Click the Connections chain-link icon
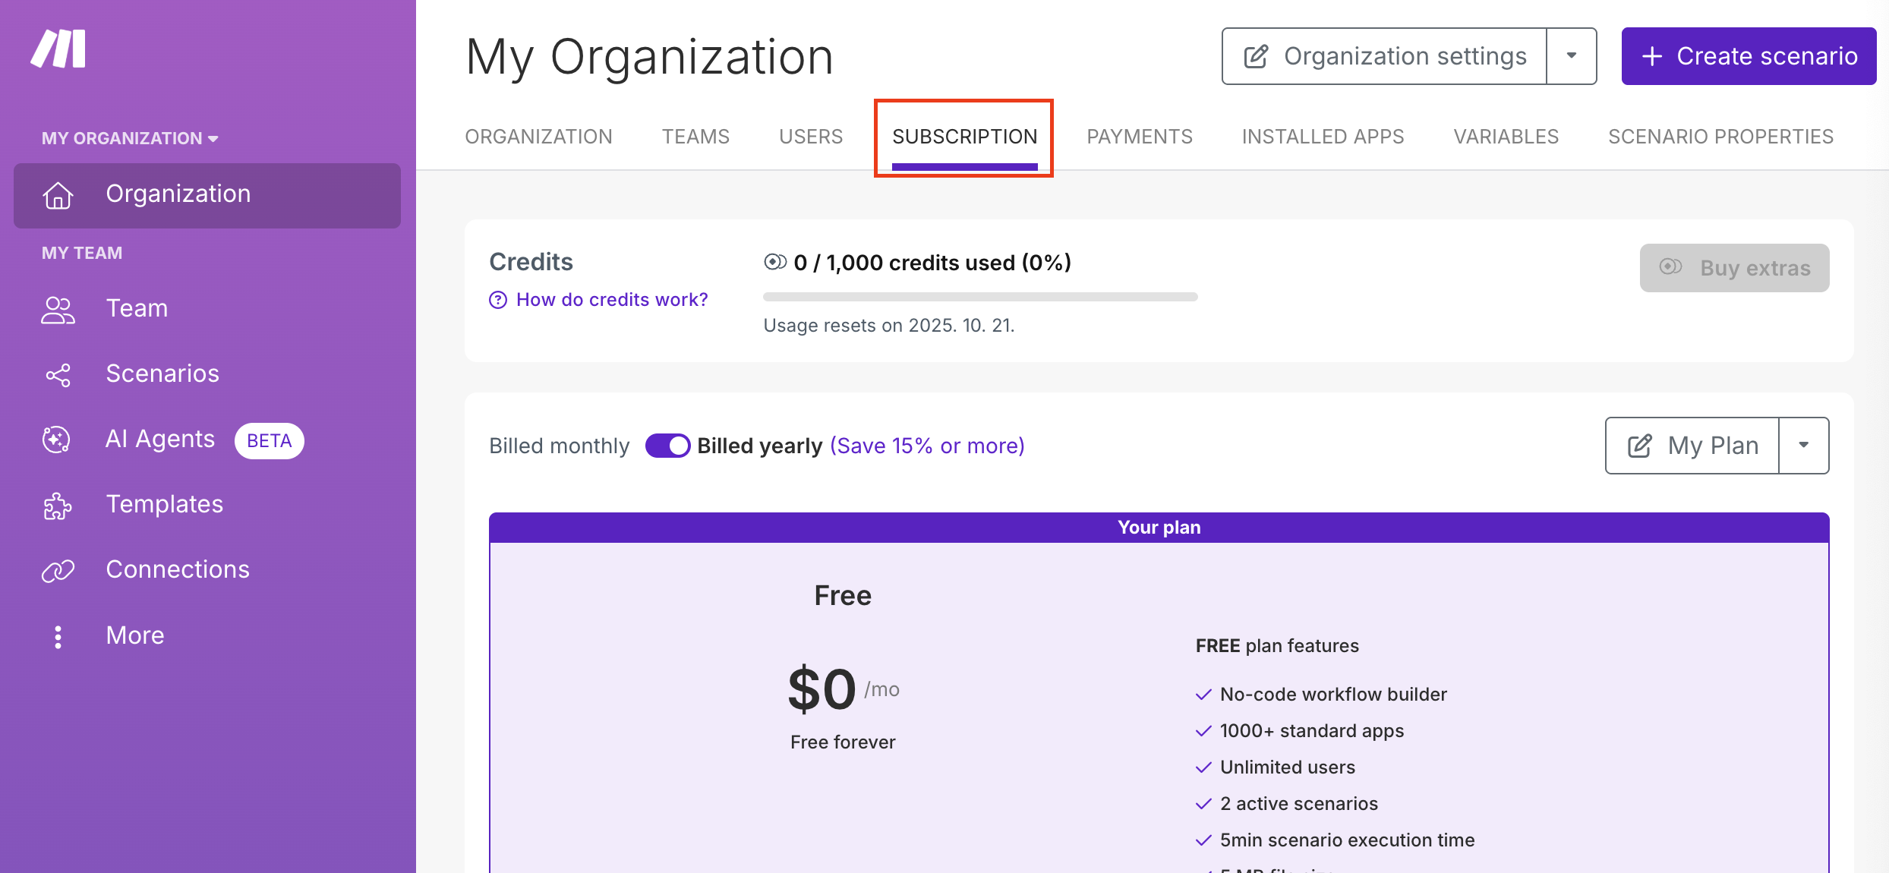This screenshot has width=1889, height=873. tap(58, 570)
